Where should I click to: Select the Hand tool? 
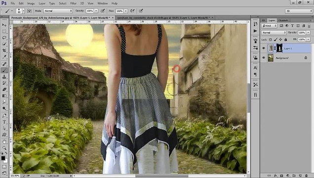4,142
